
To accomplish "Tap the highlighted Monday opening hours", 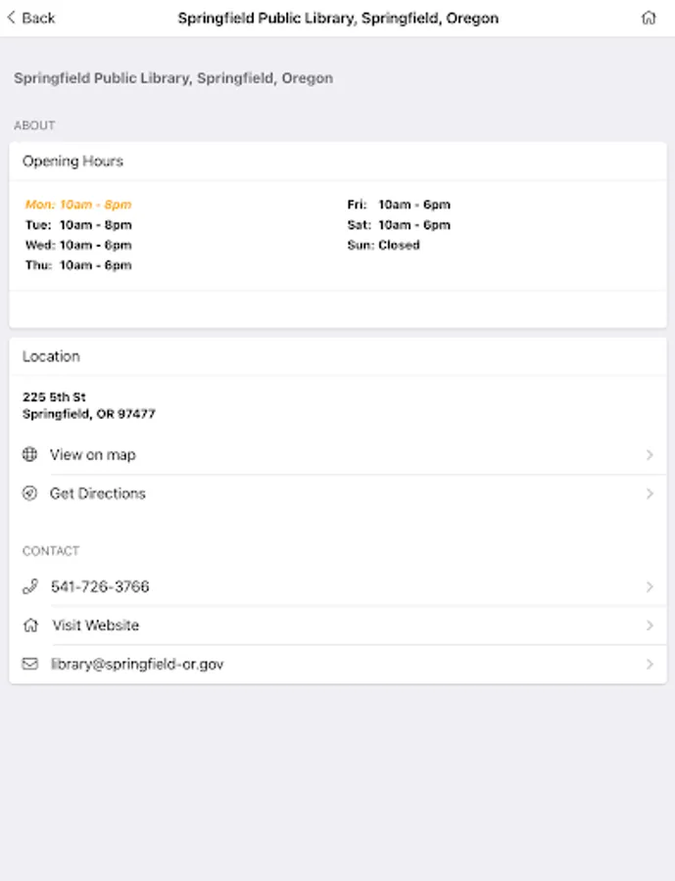I will tap(78, 205).
